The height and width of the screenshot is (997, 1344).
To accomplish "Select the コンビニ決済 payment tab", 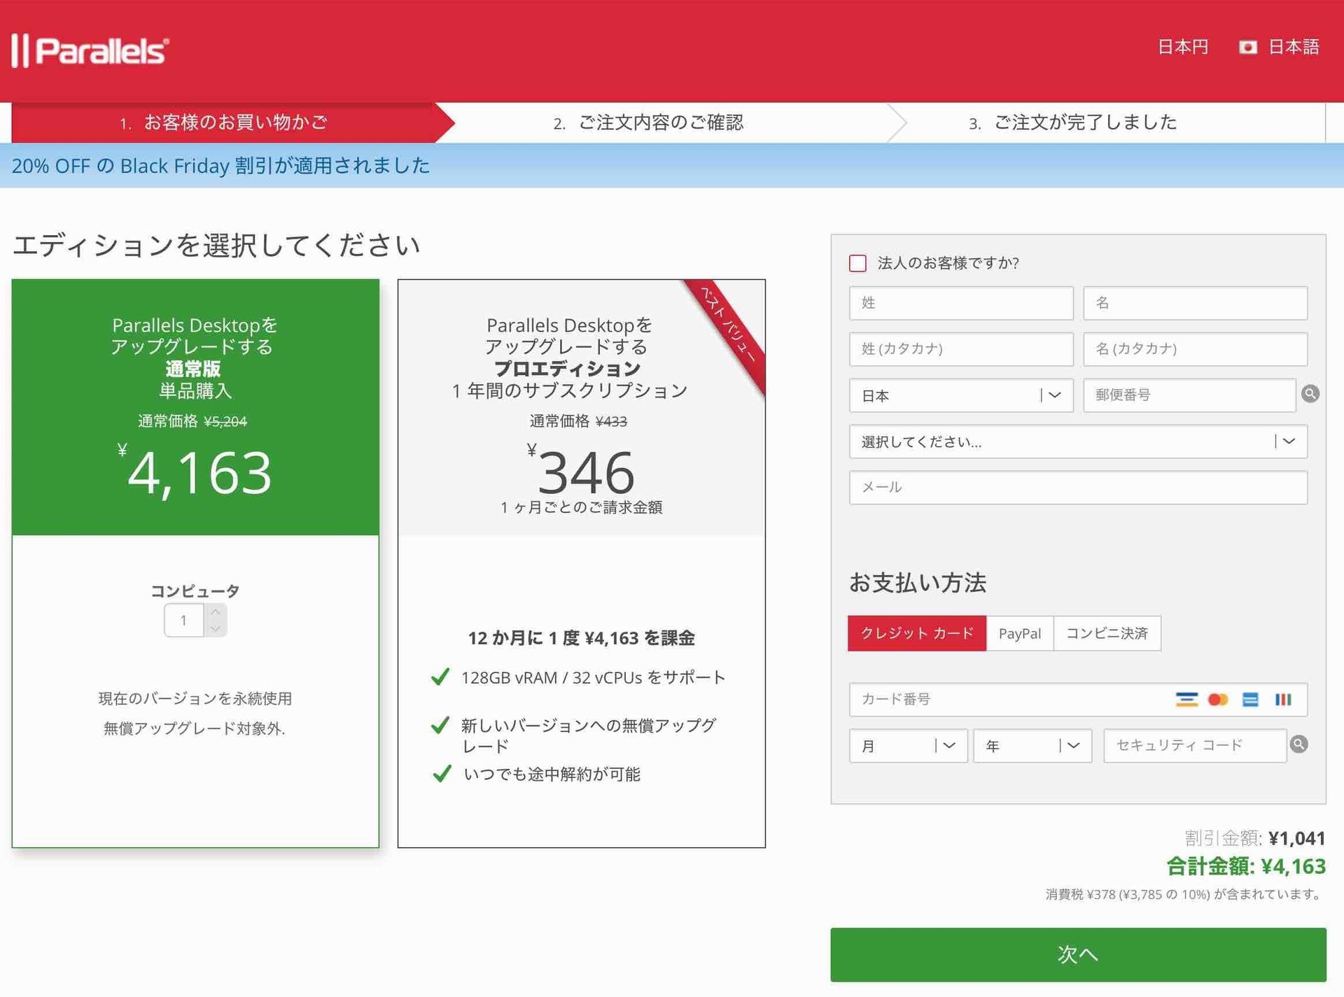I will 1107,633.
